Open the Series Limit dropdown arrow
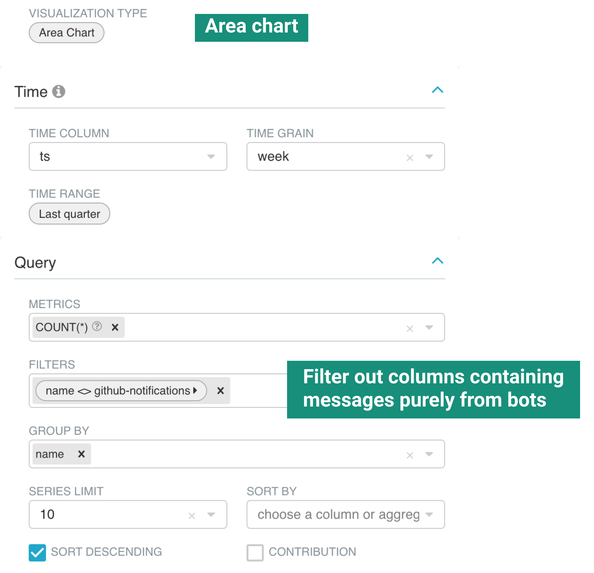 click(211, 514)
